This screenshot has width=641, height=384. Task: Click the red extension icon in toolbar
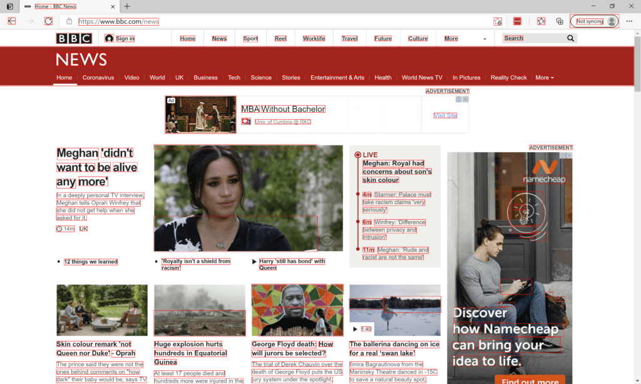point(517,21)
